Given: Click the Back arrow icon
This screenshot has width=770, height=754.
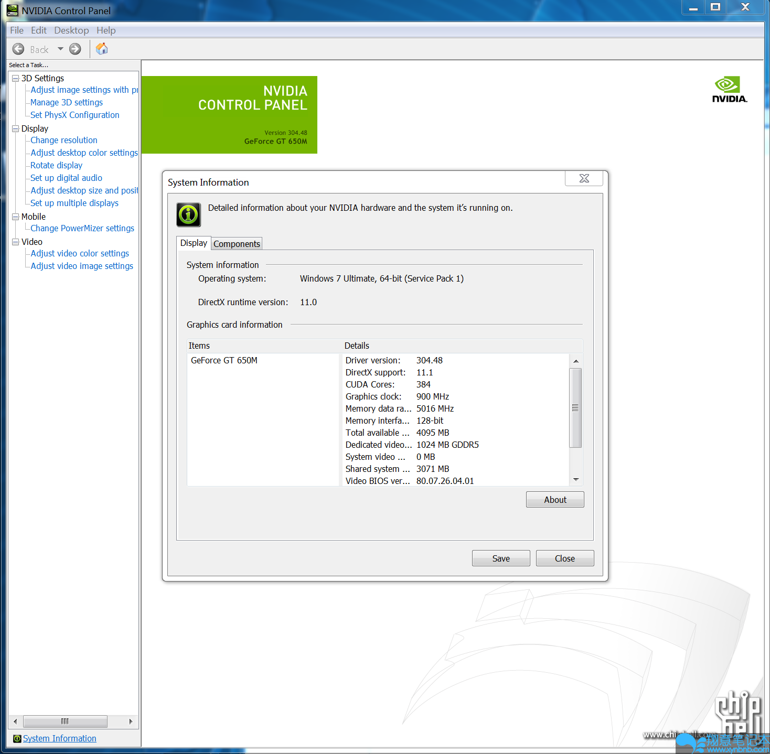Looking at the screenshot, I should pos(18,49).
